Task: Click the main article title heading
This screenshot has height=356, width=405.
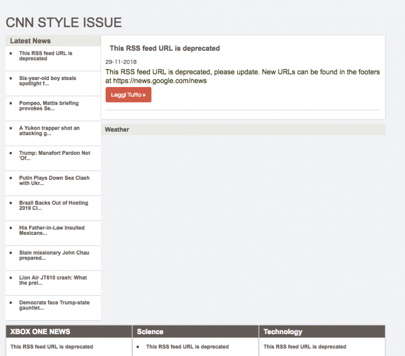Action: click(165, 48)
